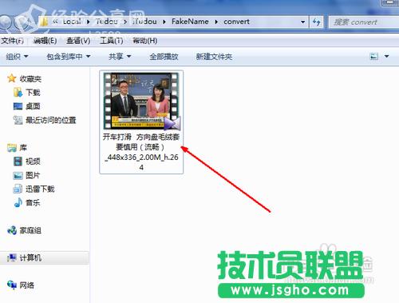The width and height of the screenshot is (399, 303).
Task: Select 计算机 in the sidebar
Action: [x=30, y=257]
